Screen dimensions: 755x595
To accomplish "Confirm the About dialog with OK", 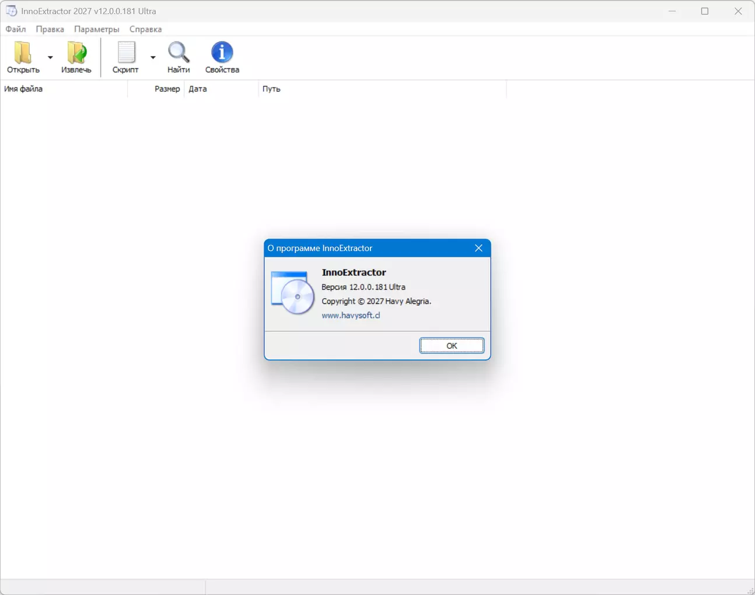I will [452, 346].
